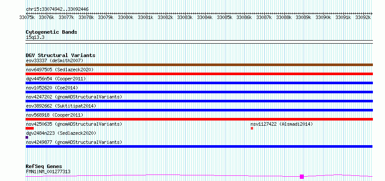
Task: Click the short red nsv4250635 bar
Action: point(29,128)
